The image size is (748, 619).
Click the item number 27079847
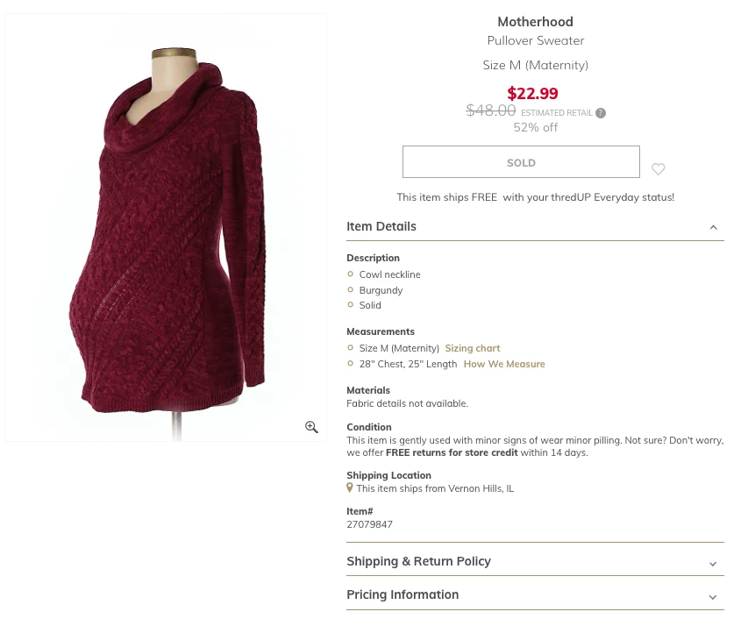pos(370,524)
